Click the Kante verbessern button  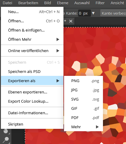pos(113,13)
